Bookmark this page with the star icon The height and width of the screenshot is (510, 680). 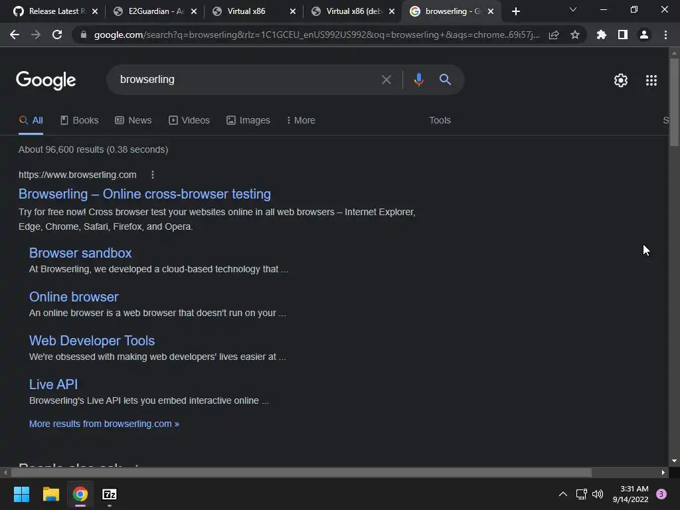pos(575,35)
